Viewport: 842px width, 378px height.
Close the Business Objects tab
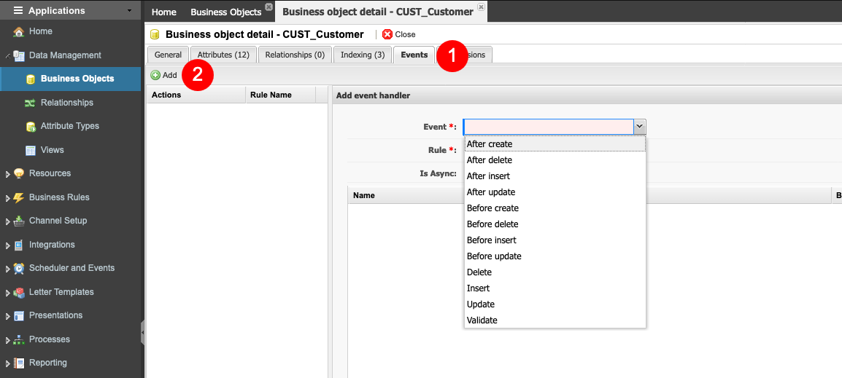click(269, 7)
